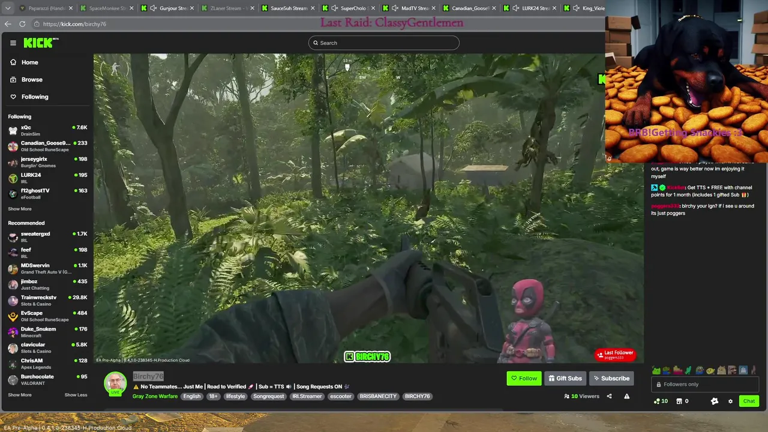Select the IRLStreamer tag
Image resolution: width=768 pixels, height=432 pixels.
[x=307, y=396]
